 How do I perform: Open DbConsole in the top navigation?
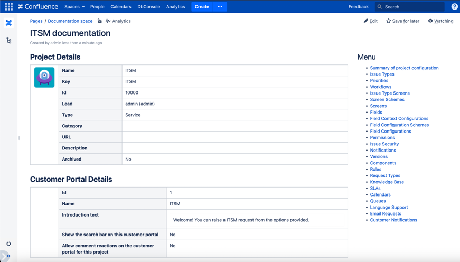coord(149,7)
